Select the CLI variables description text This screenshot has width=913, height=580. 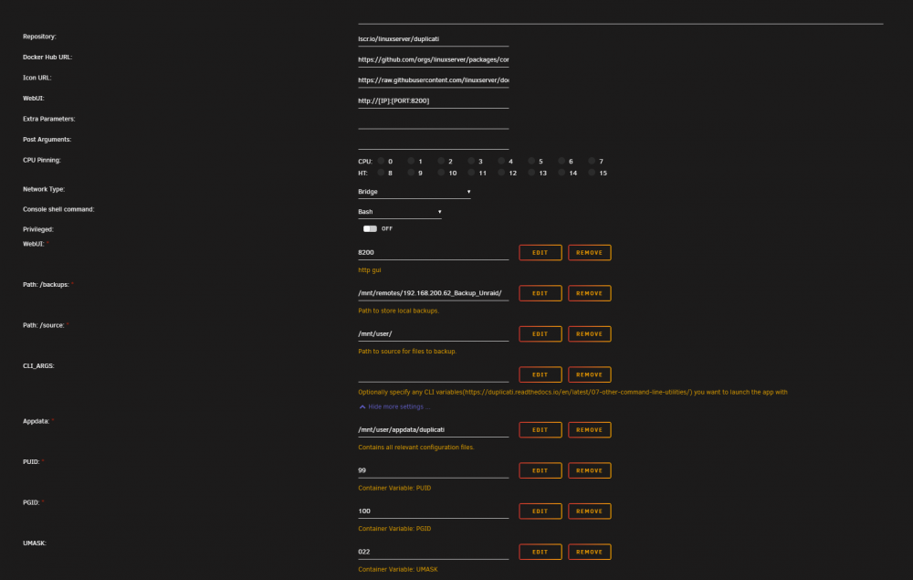coord(573,393)
